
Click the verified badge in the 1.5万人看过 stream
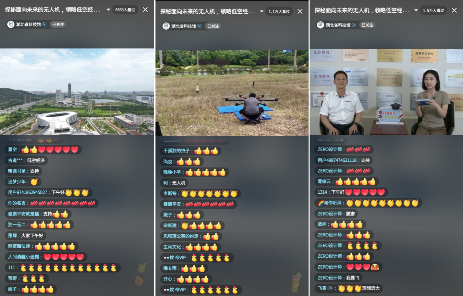click(x=353, y=25)
